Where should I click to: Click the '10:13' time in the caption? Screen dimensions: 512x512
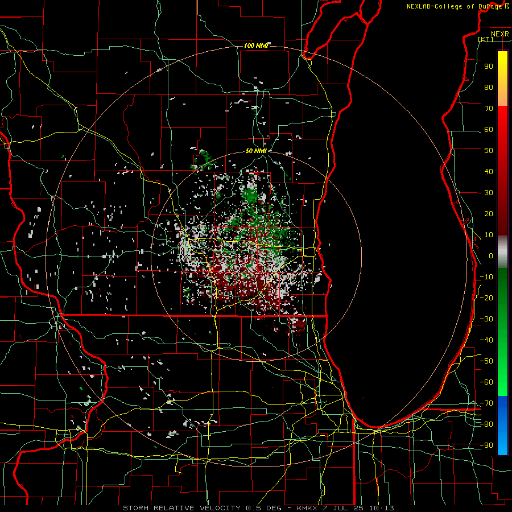[381, 508]
